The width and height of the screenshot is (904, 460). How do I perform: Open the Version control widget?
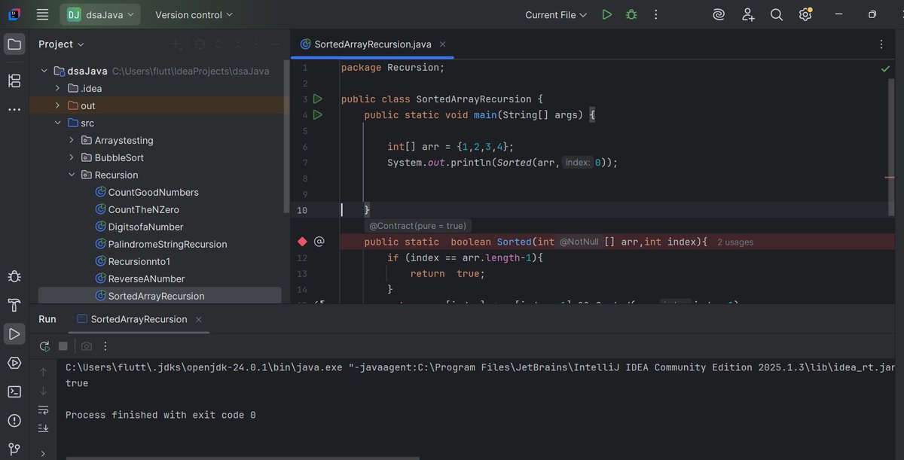193,14
